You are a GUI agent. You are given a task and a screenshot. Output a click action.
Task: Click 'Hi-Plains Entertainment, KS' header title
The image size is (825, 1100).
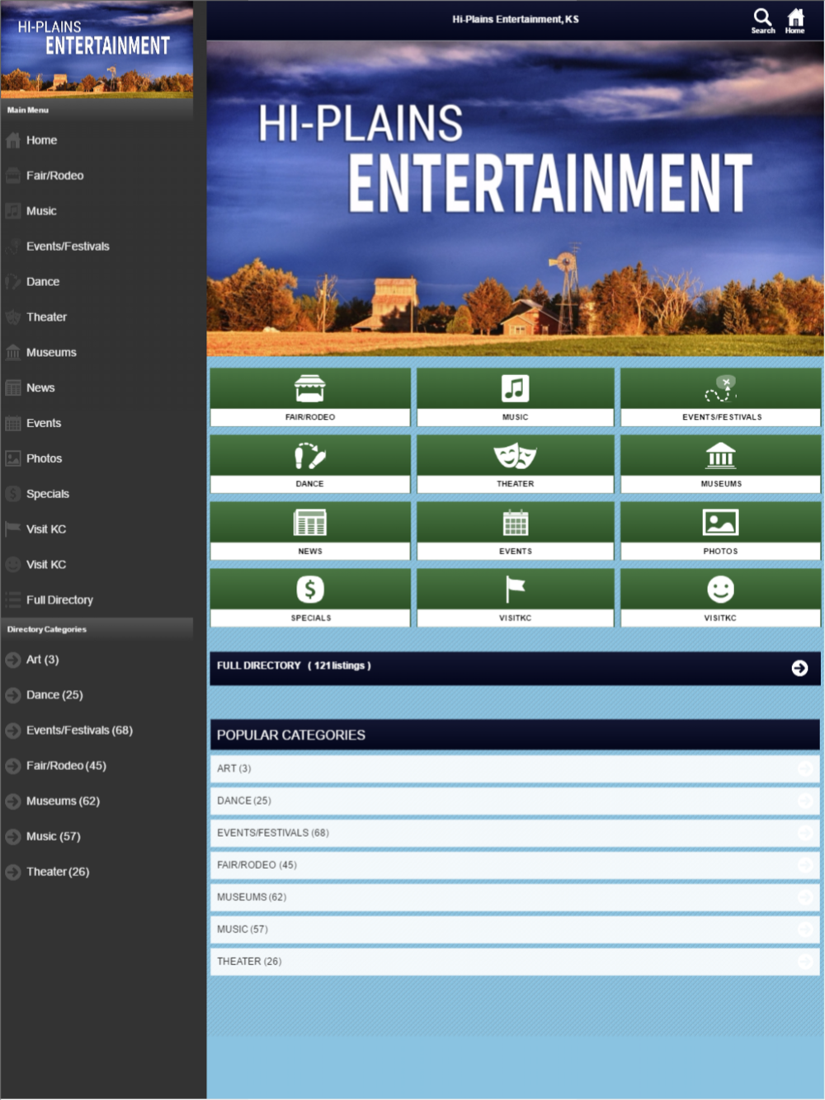pyautogui.click(x=516, y=19)
